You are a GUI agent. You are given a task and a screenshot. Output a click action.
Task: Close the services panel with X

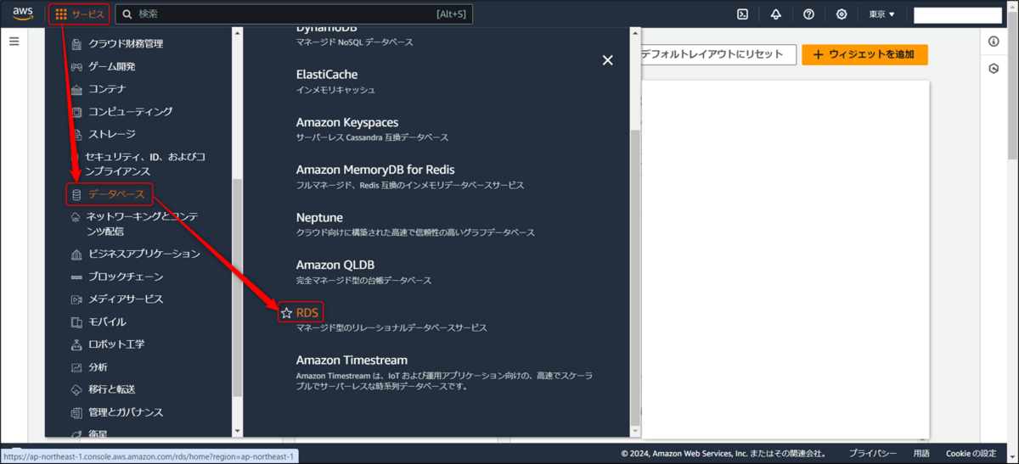[607, 60]
